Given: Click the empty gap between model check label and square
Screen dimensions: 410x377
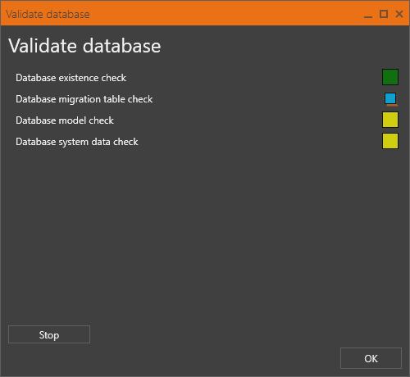Looking at the screenshot, I should click(246, 120).
